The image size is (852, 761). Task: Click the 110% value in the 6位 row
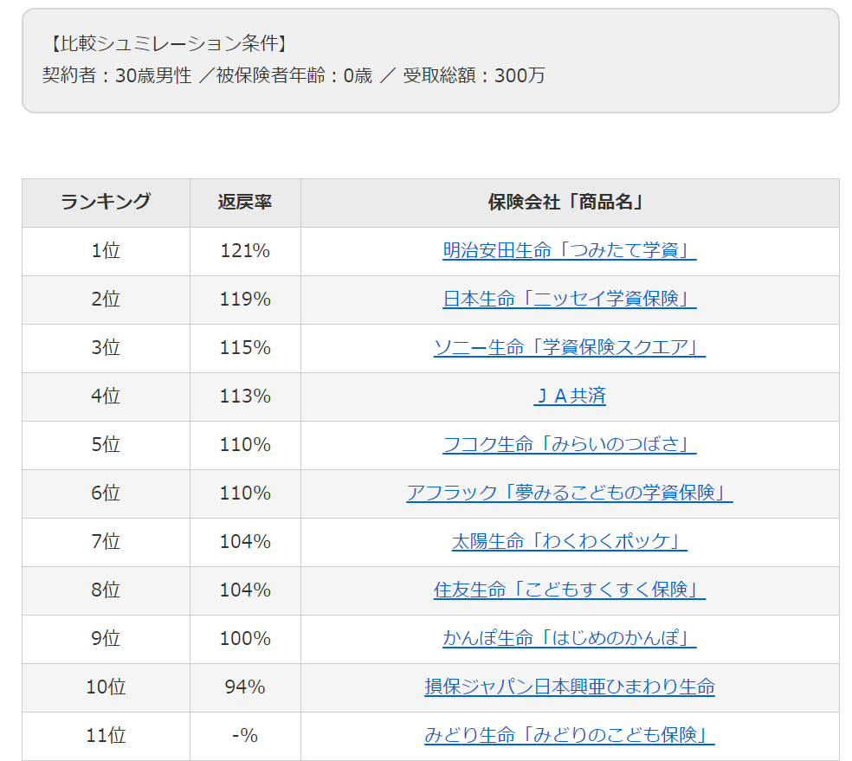[x=245, y=493]
